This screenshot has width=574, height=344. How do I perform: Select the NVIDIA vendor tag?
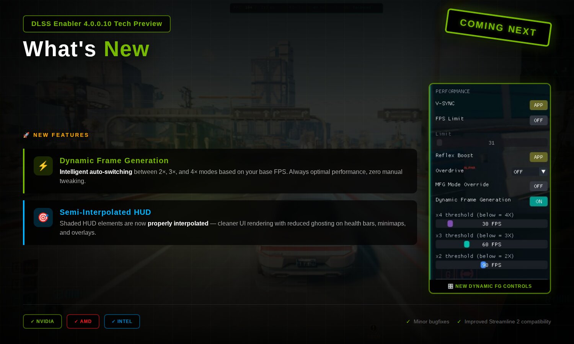click(42, 321)
